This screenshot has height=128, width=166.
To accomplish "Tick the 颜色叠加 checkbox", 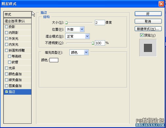I will pyautogui.click(x=7, y=74).
